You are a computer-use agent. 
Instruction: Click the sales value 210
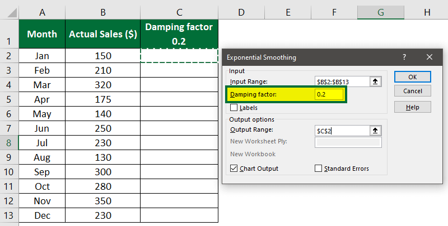[103, 70]
